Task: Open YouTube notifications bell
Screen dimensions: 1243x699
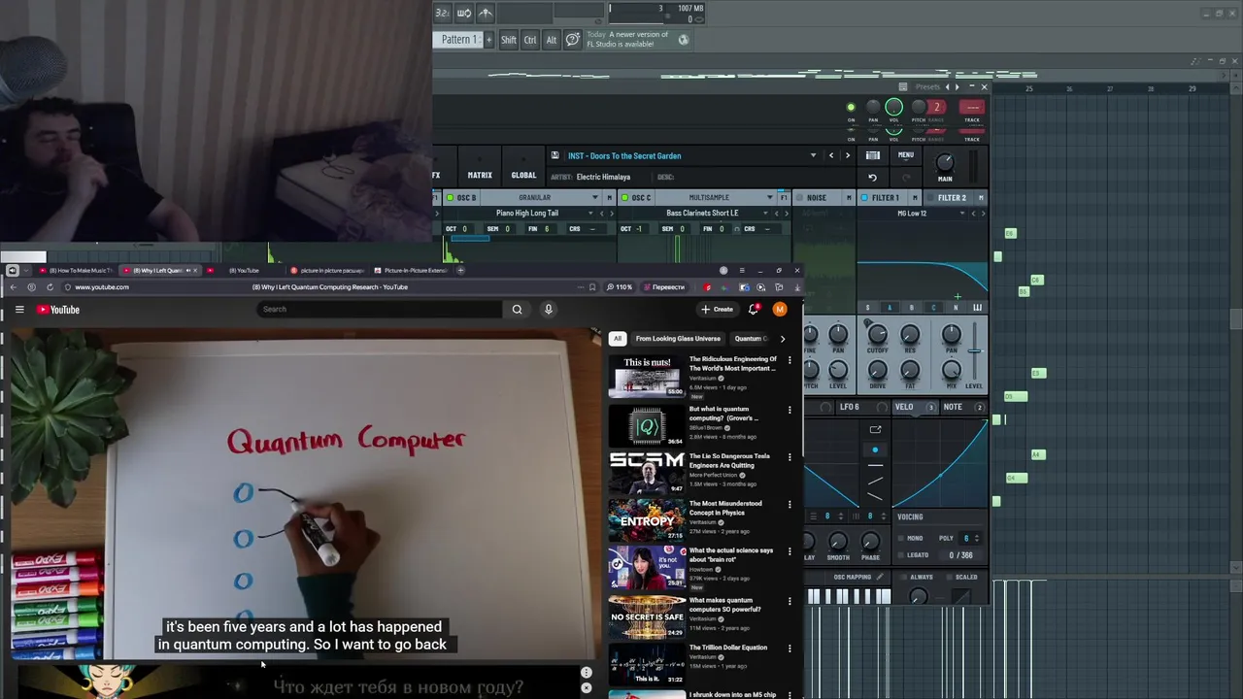Action: click(x=754, y=310)
